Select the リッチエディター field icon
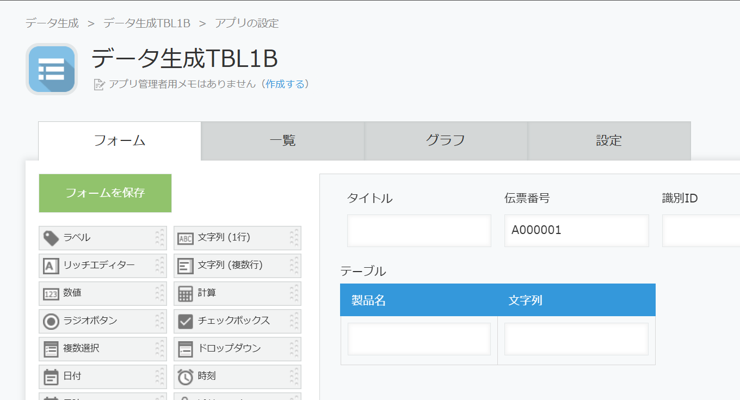Screen dimensions: 740x400 (51, 266)
